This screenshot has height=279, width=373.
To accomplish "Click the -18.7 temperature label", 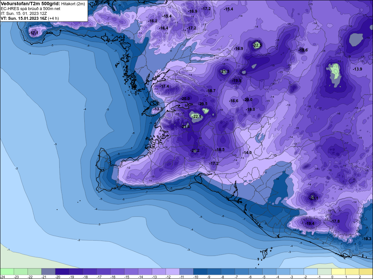I will click(x=211, y=91).
